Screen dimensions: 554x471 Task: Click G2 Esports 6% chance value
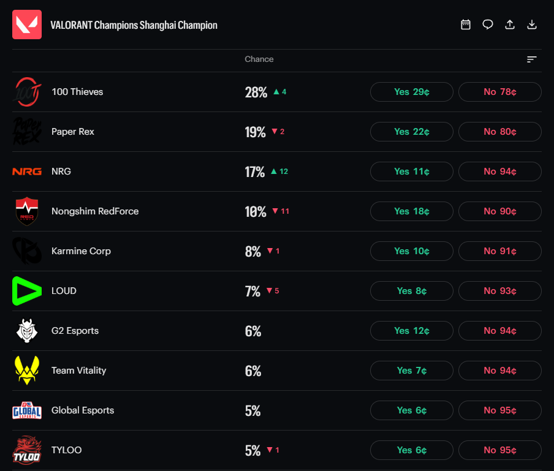click(253, 331)
